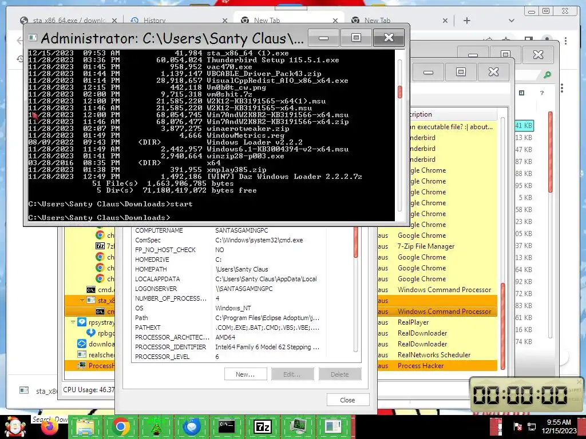Click the 7-Zip File Manager description
The height and width of the screenshot is (439, 586).
tap(426, 246)
